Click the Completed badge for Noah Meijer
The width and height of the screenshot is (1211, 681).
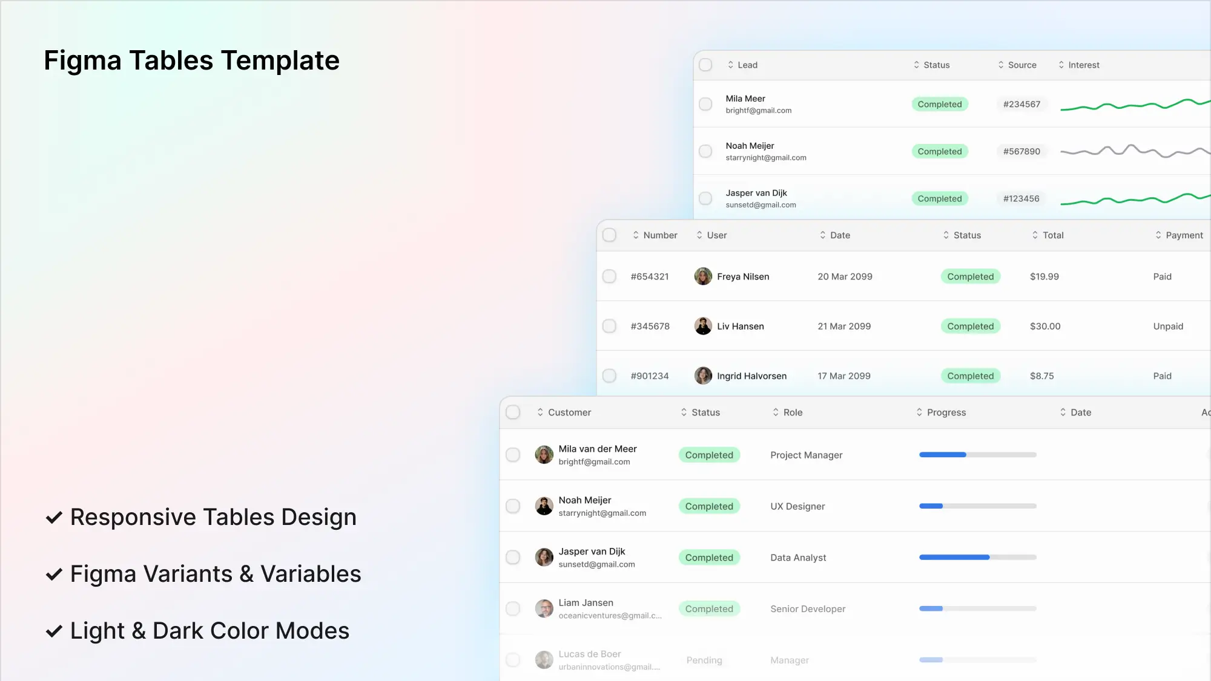tap(940, 151)
